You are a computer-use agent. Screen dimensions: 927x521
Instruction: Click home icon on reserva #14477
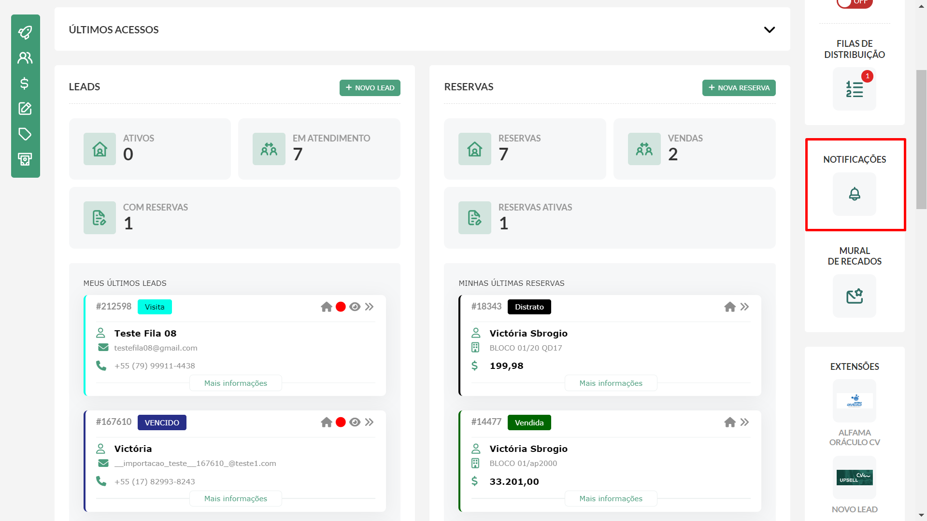730,422
